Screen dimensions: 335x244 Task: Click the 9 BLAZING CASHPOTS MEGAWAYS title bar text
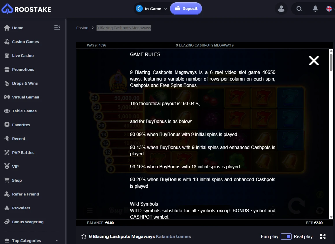pos(205,45)
